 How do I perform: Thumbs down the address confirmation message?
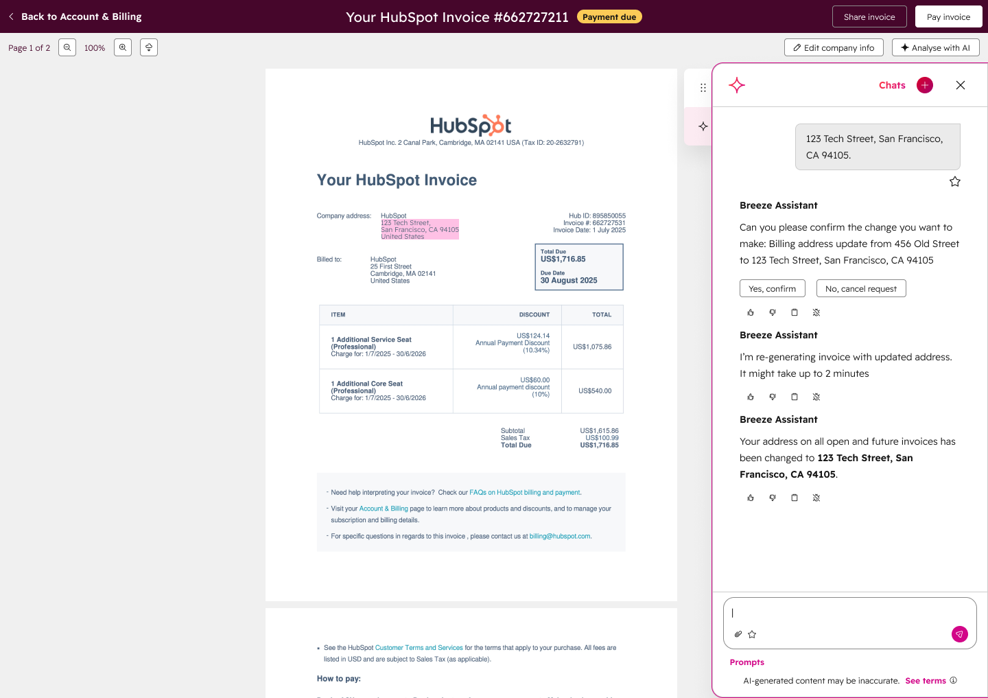(773, 312)
